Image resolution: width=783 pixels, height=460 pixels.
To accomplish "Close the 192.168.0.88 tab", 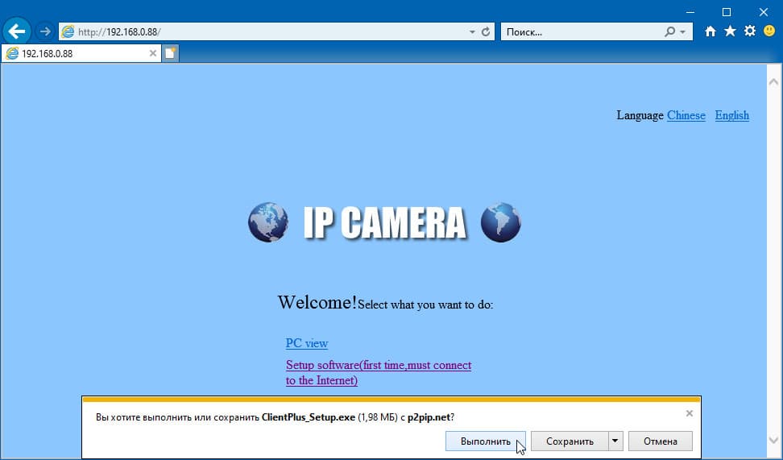I will click(x=153, y=53).
